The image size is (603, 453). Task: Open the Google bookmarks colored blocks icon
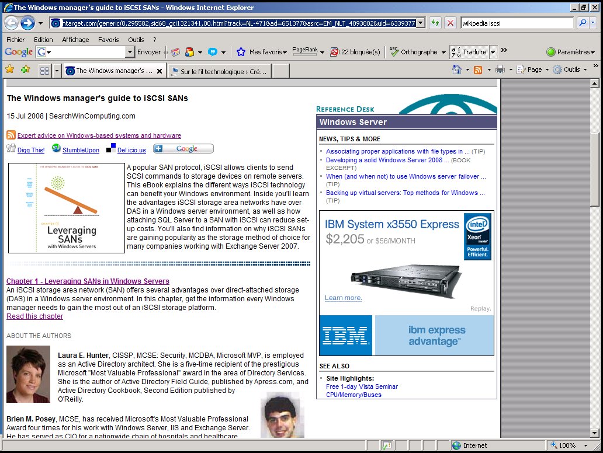(189, 52)
